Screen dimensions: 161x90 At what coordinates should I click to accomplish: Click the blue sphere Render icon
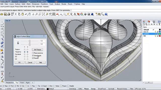(x=92, y=14)
